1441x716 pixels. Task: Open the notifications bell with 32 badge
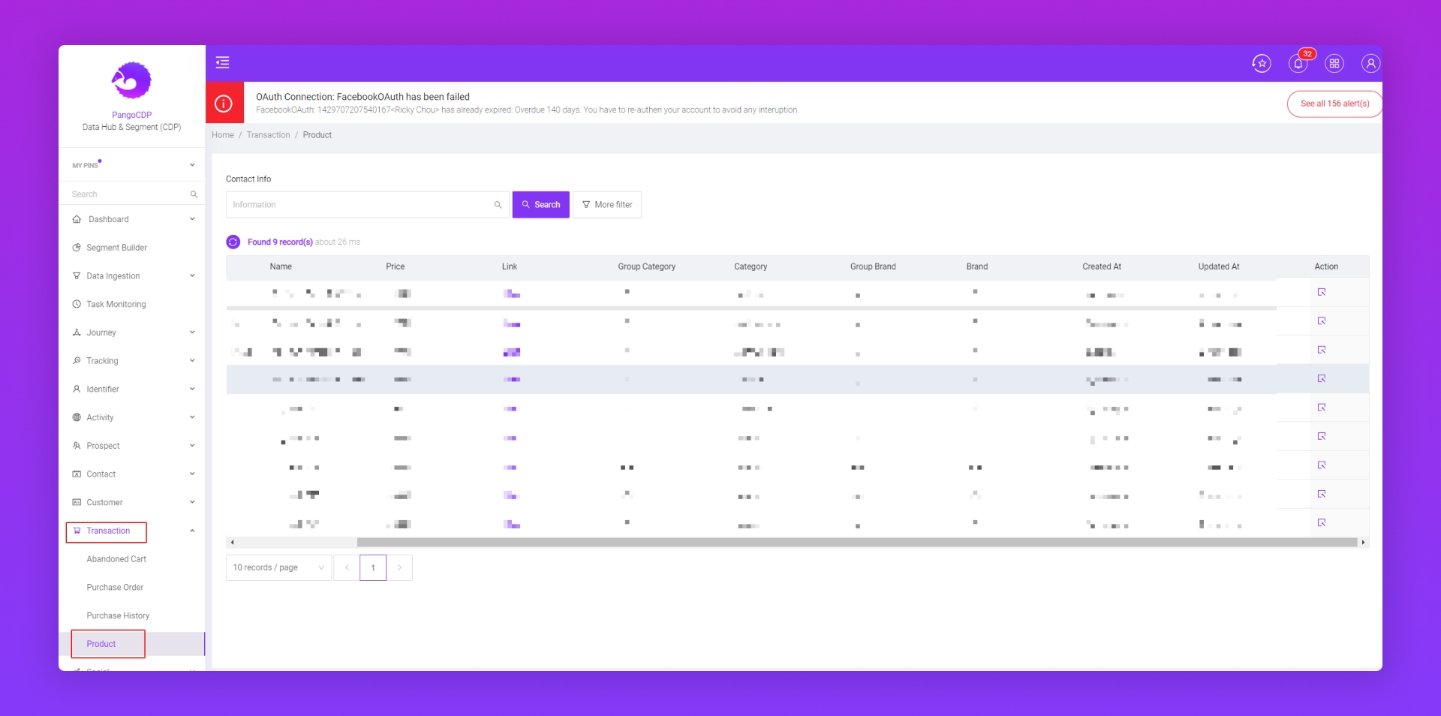[1298, 64]
